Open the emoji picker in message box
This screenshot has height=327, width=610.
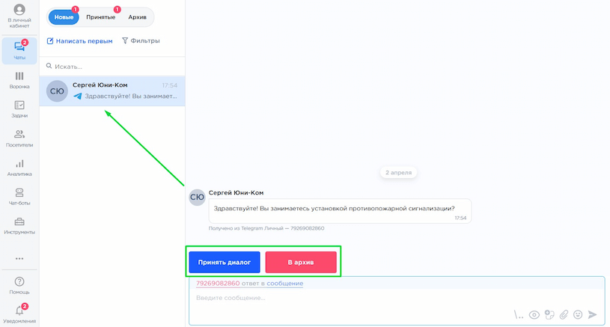[578, 315]
